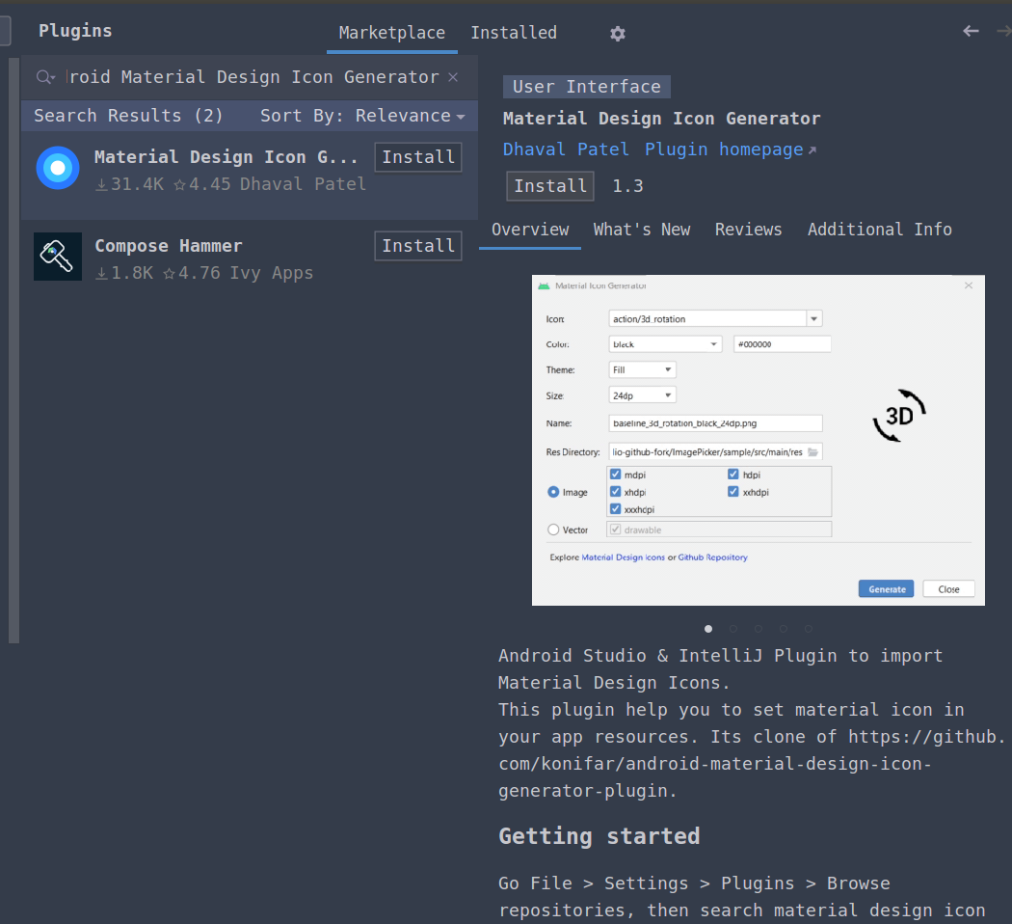Switch to the Installed tab
Viewport: 1012px width, 924px height.
coord(514,33)
